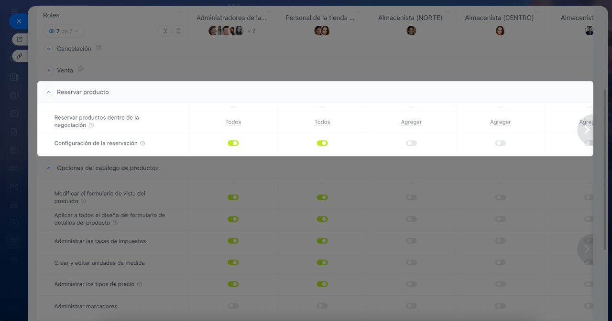Click the copy link icon on left edge
Image resolution: width=612 pixels, height=321 pixels.
point(20,56)
